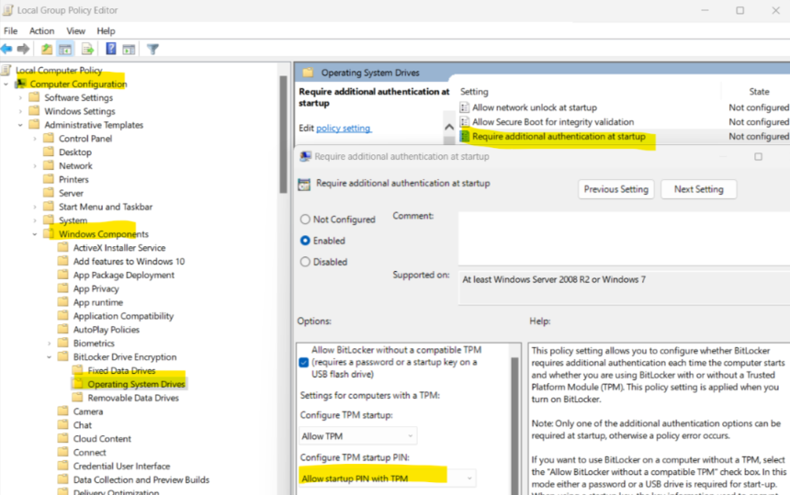This screenshot has height=495, width=790.
Task: Expand the System tree node
Action: tap(35, 220)
